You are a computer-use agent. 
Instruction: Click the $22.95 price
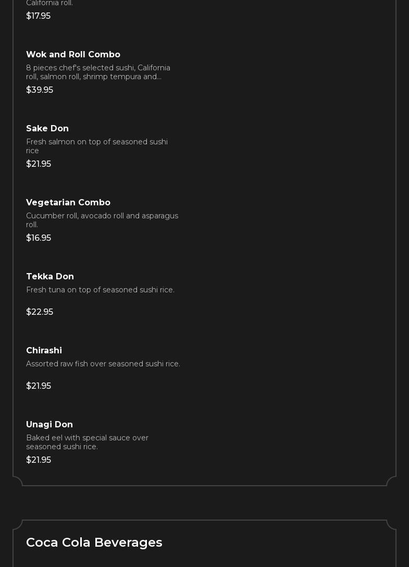40,312
